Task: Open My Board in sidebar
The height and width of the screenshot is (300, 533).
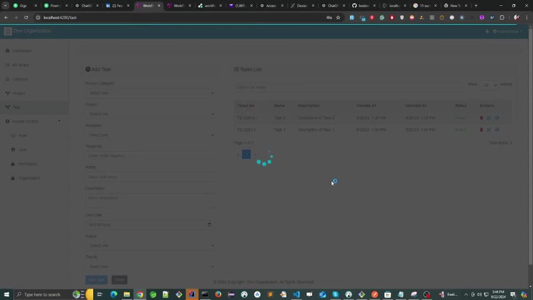Action: coord(34,65)
